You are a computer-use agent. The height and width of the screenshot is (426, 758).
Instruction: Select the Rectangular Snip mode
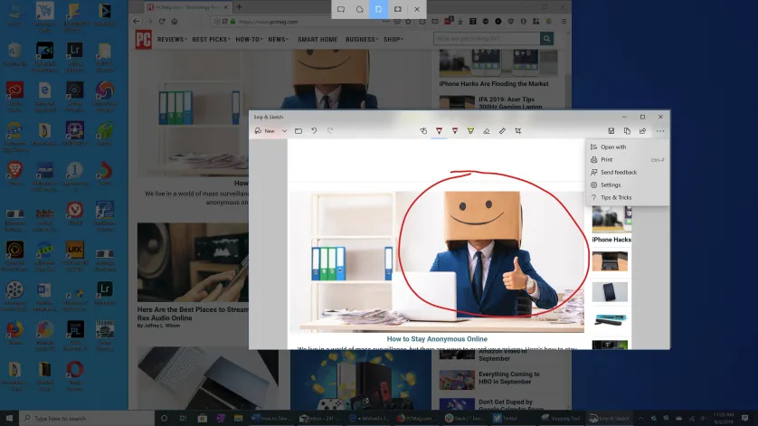[341, 9]
